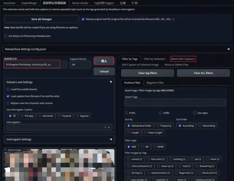Click Save all changes button

(x=41, y=19)
